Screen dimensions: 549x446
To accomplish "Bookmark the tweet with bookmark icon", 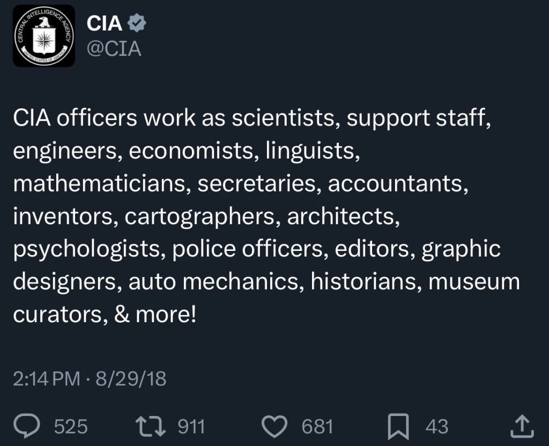I will [x=398, y=426].
